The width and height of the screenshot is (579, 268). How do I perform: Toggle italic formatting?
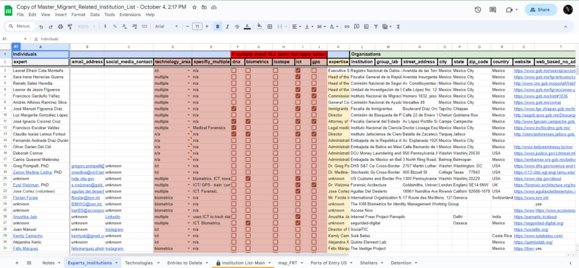[x=228, y=26]
